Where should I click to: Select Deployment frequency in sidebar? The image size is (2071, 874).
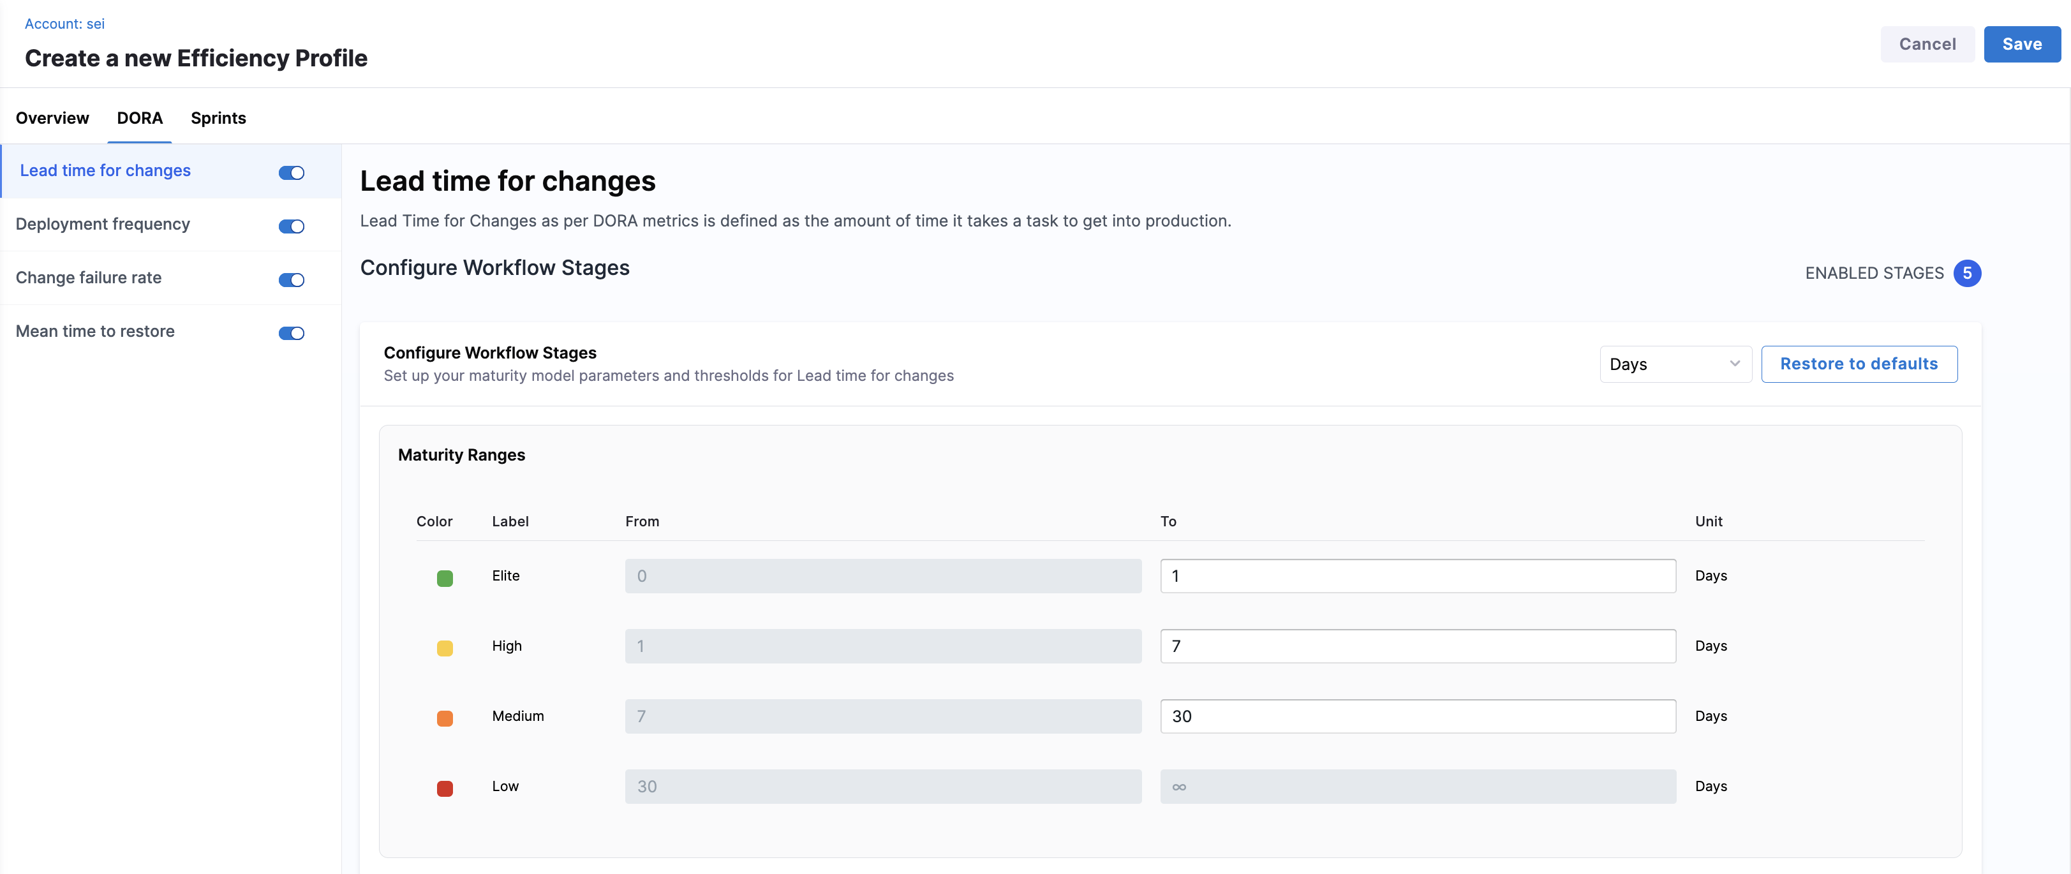(103, 225)
